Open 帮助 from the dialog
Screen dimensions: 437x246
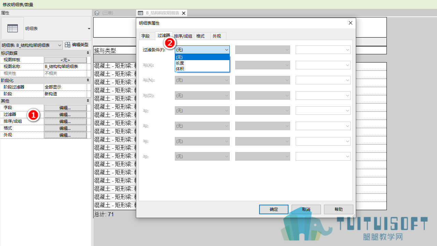click(339, 209)
